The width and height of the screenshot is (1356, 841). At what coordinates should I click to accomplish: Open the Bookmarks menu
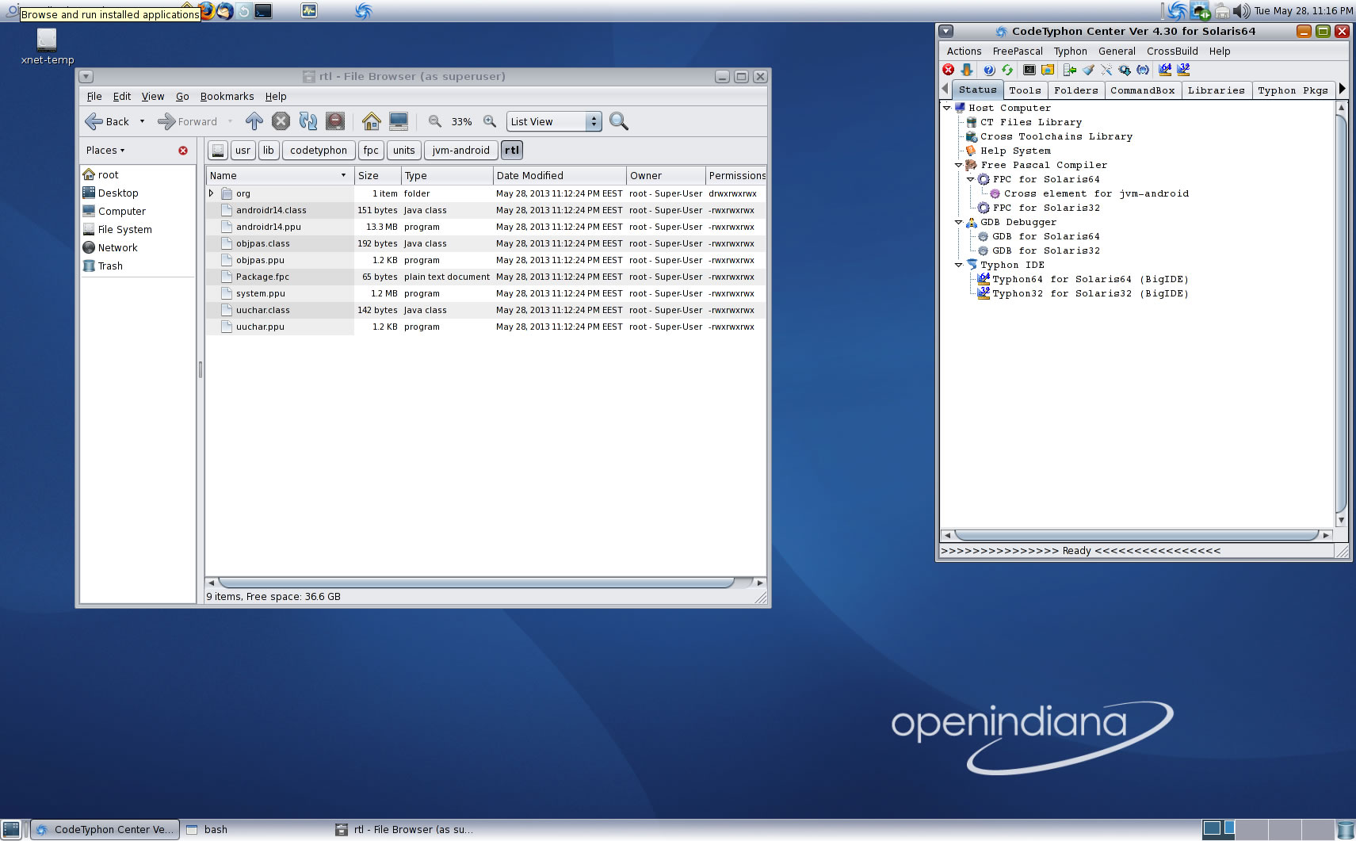pos(227,97)
